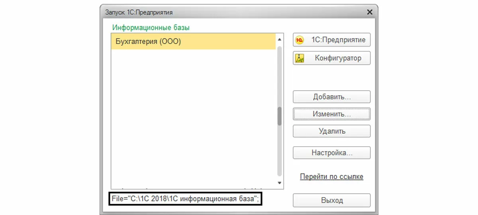Click the scroll up arrow in list
This screenshot has height=215, width=478.
click(279, 39)
